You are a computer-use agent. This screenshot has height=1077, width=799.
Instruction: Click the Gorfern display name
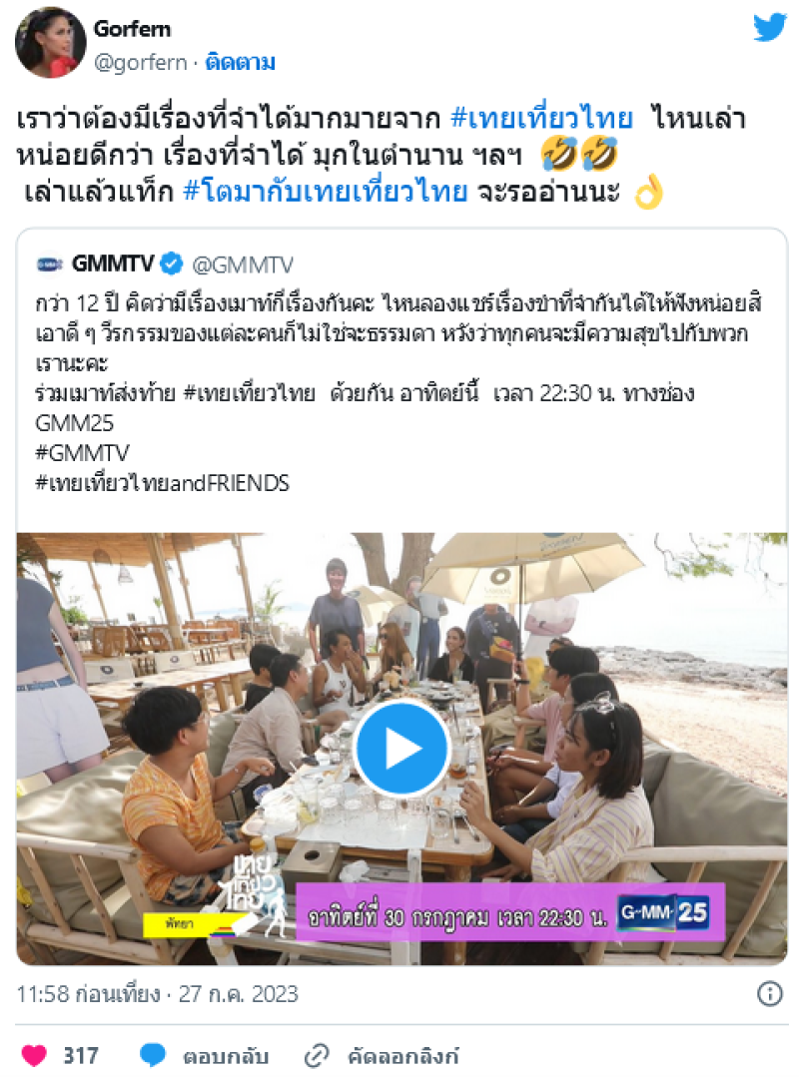coord(132,29)
